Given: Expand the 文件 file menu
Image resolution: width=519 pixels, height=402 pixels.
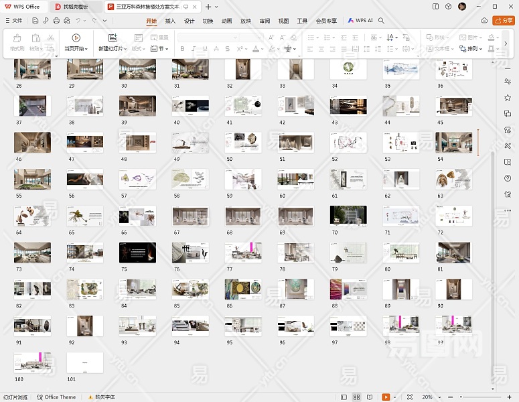Looking at the screenshot, I should point(13,21).
